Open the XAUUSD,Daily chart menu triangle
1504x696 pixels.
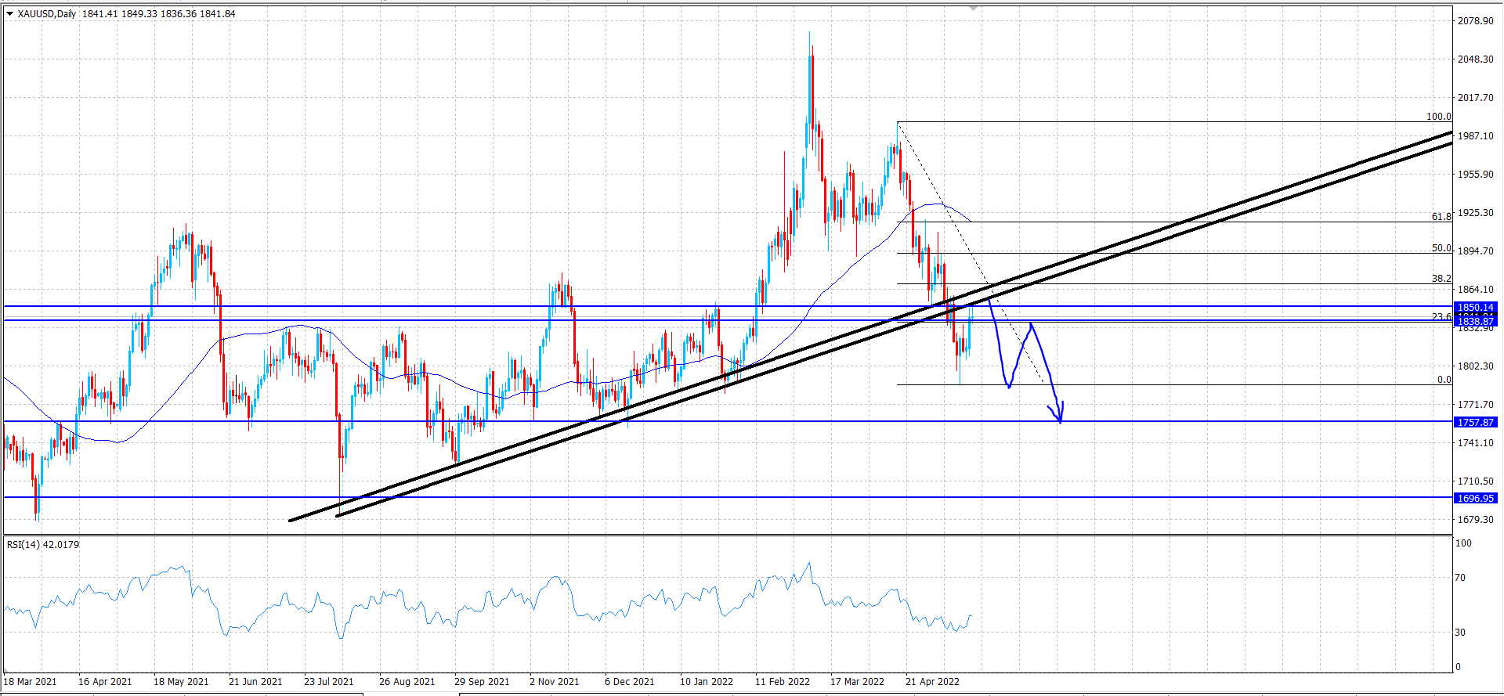tap(9, 14)
